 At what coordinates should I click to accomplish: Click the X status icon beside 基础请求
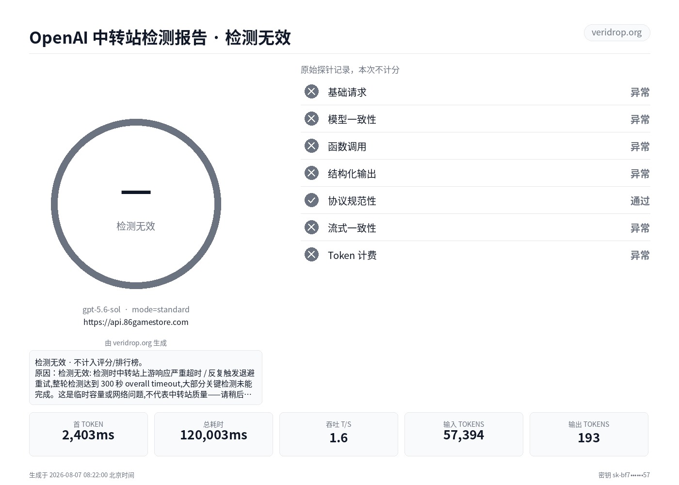311,92
